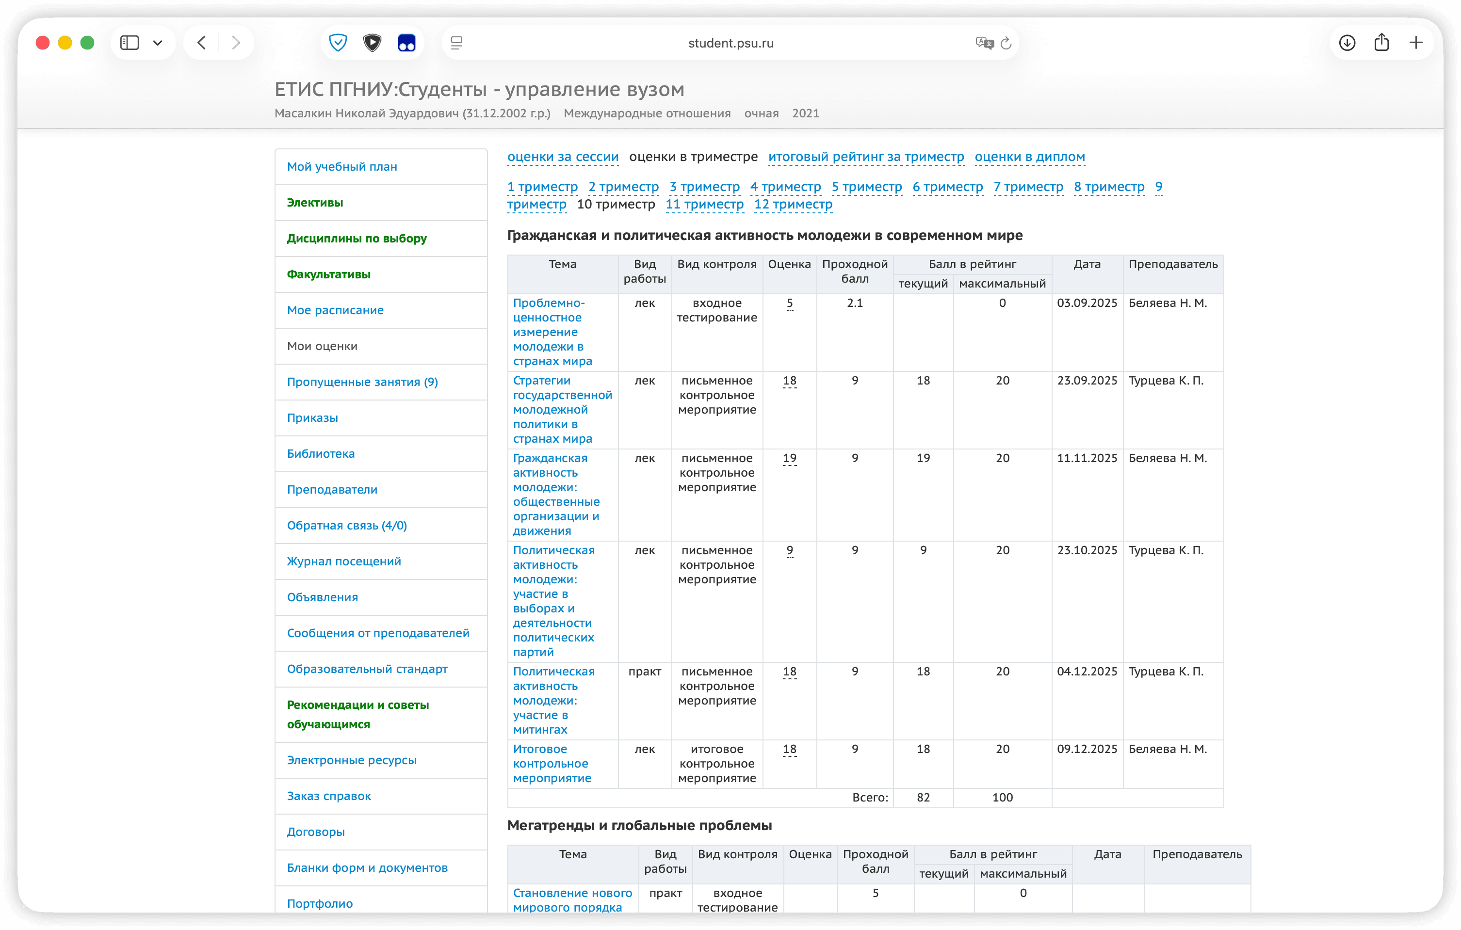Open a new tab with plus icon
The height and width of the screenshot is (930, 1461).
tap(1416, 43)
